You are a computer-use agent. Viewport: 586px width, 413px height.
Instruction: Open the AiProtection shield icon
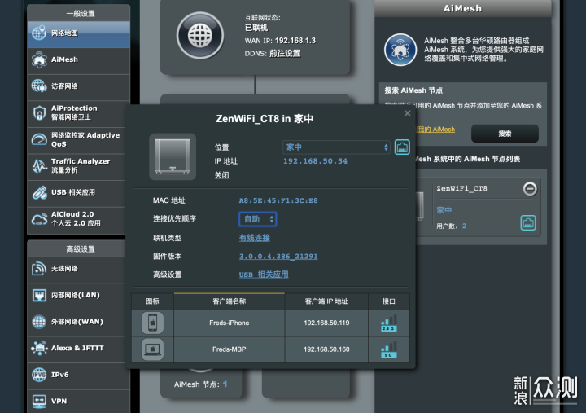click(x=39, y=112)
